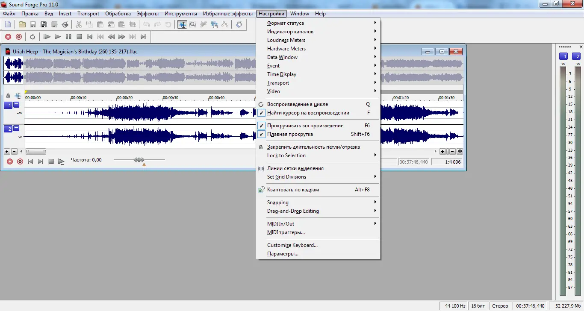Expand MIDI In/Out submenu

pos(318,224)
